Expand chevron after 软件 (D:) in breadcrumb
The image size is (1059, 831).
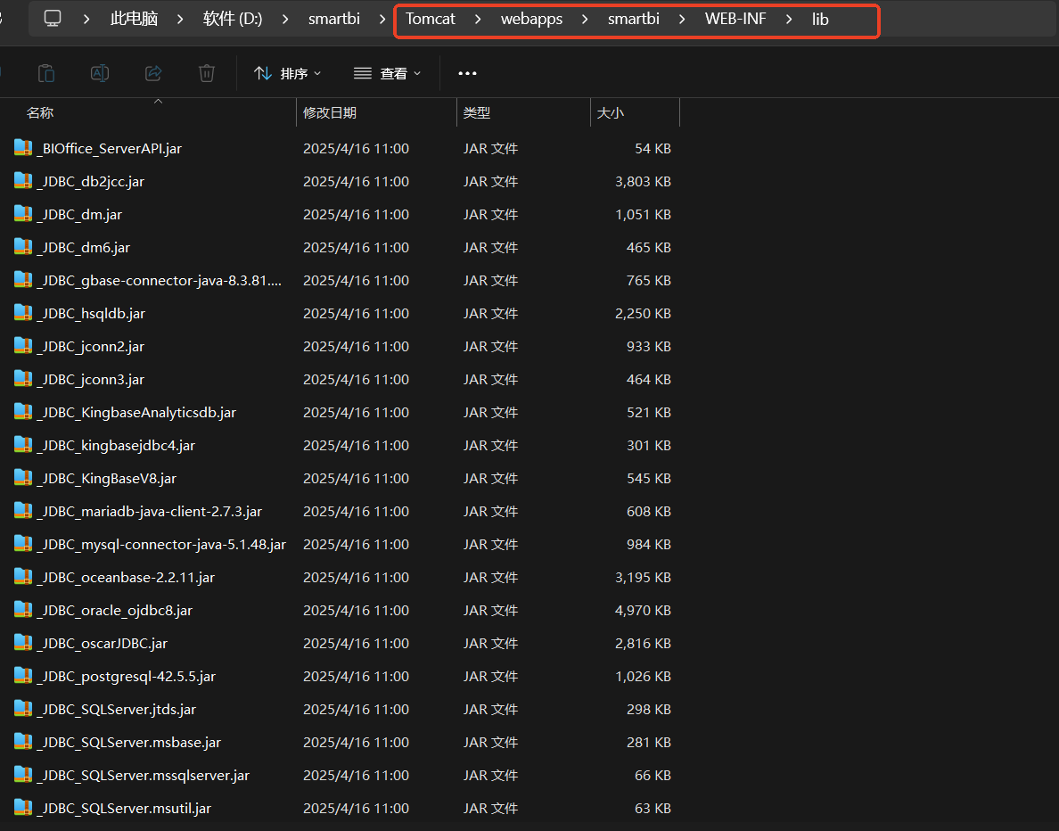(x=285, y=19)
